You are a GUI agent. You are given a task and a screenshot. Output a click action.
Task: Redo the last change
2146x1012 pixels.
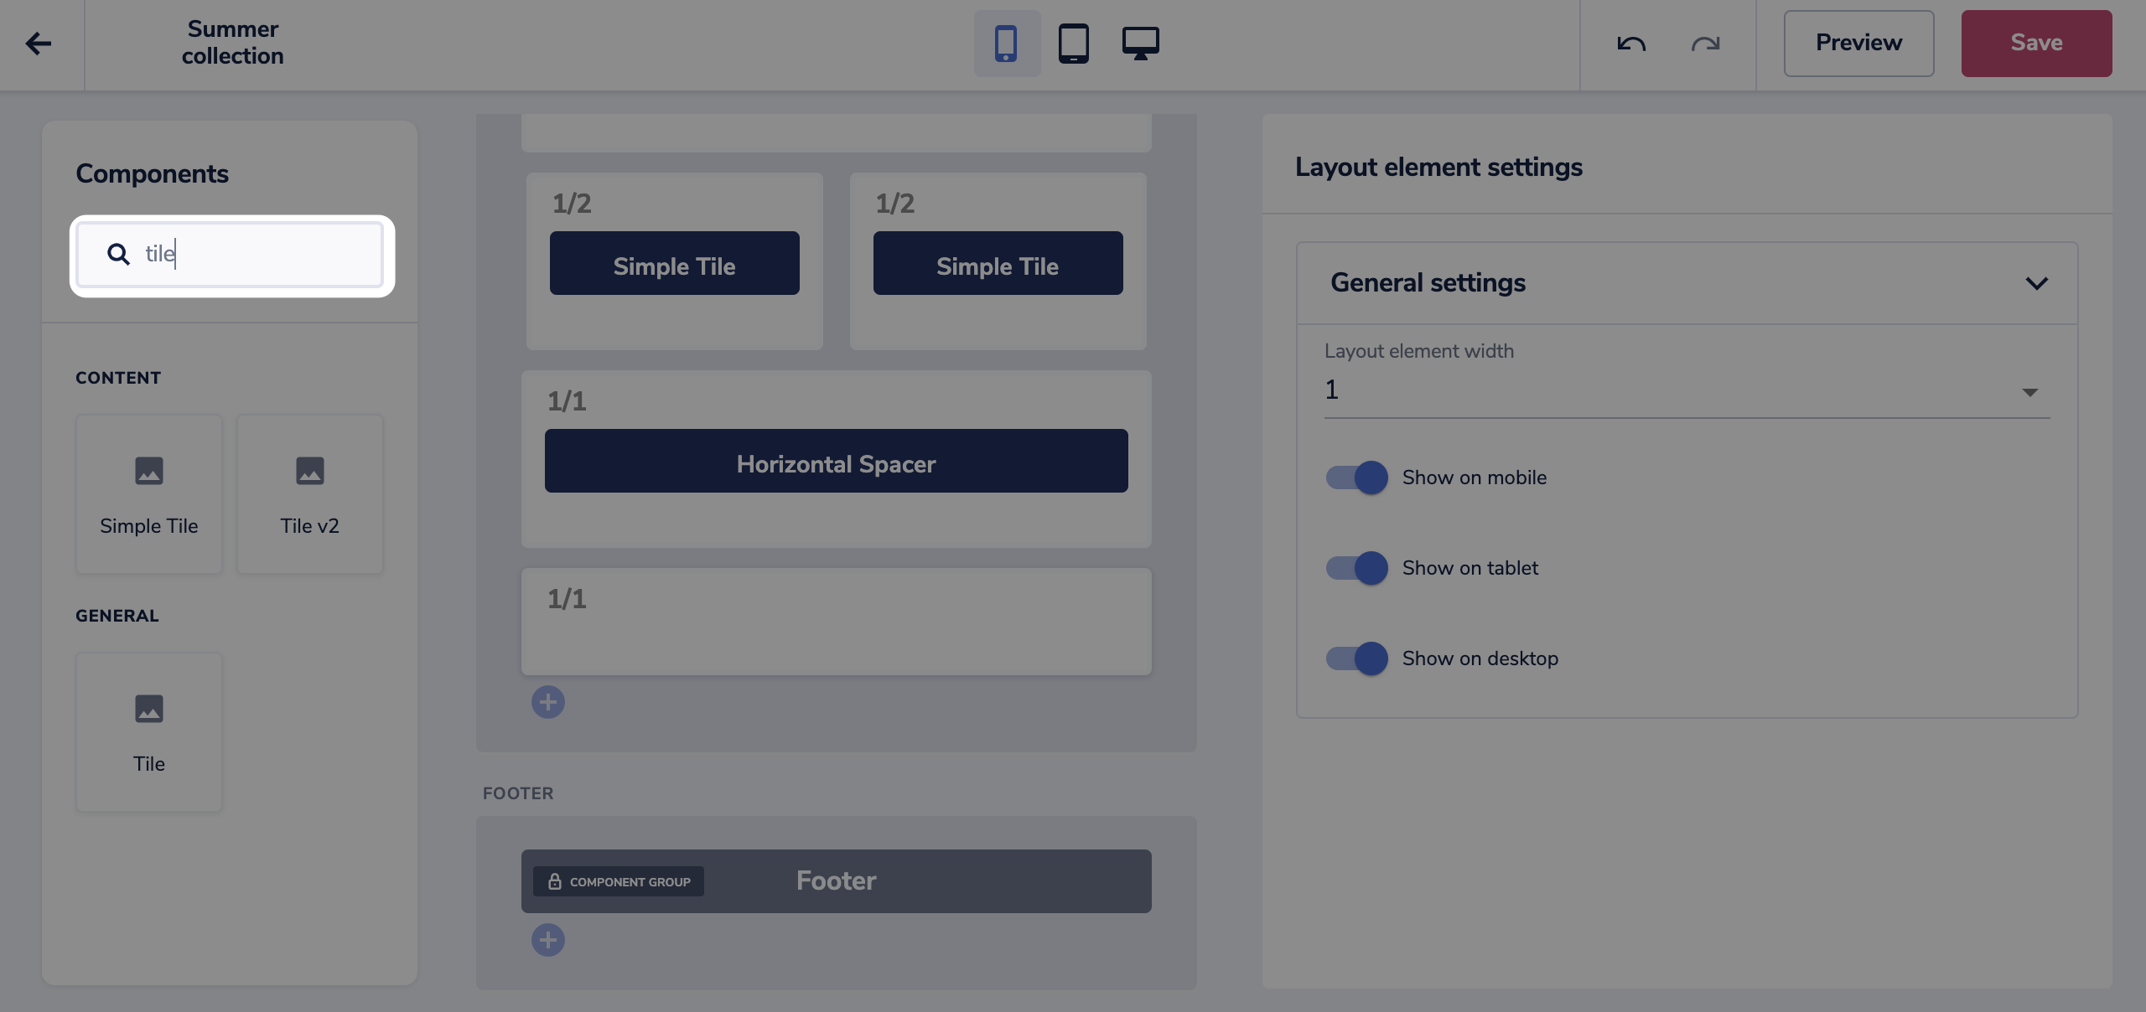1705,44
